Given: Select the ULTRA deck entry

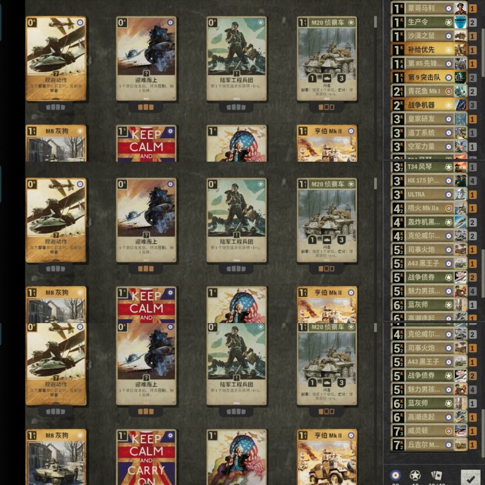Looking at the screenshot, I should [x=429, y=195].
